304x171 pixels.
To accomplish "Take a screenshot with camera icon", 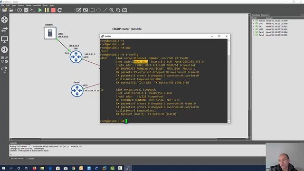I will point(124,10).
